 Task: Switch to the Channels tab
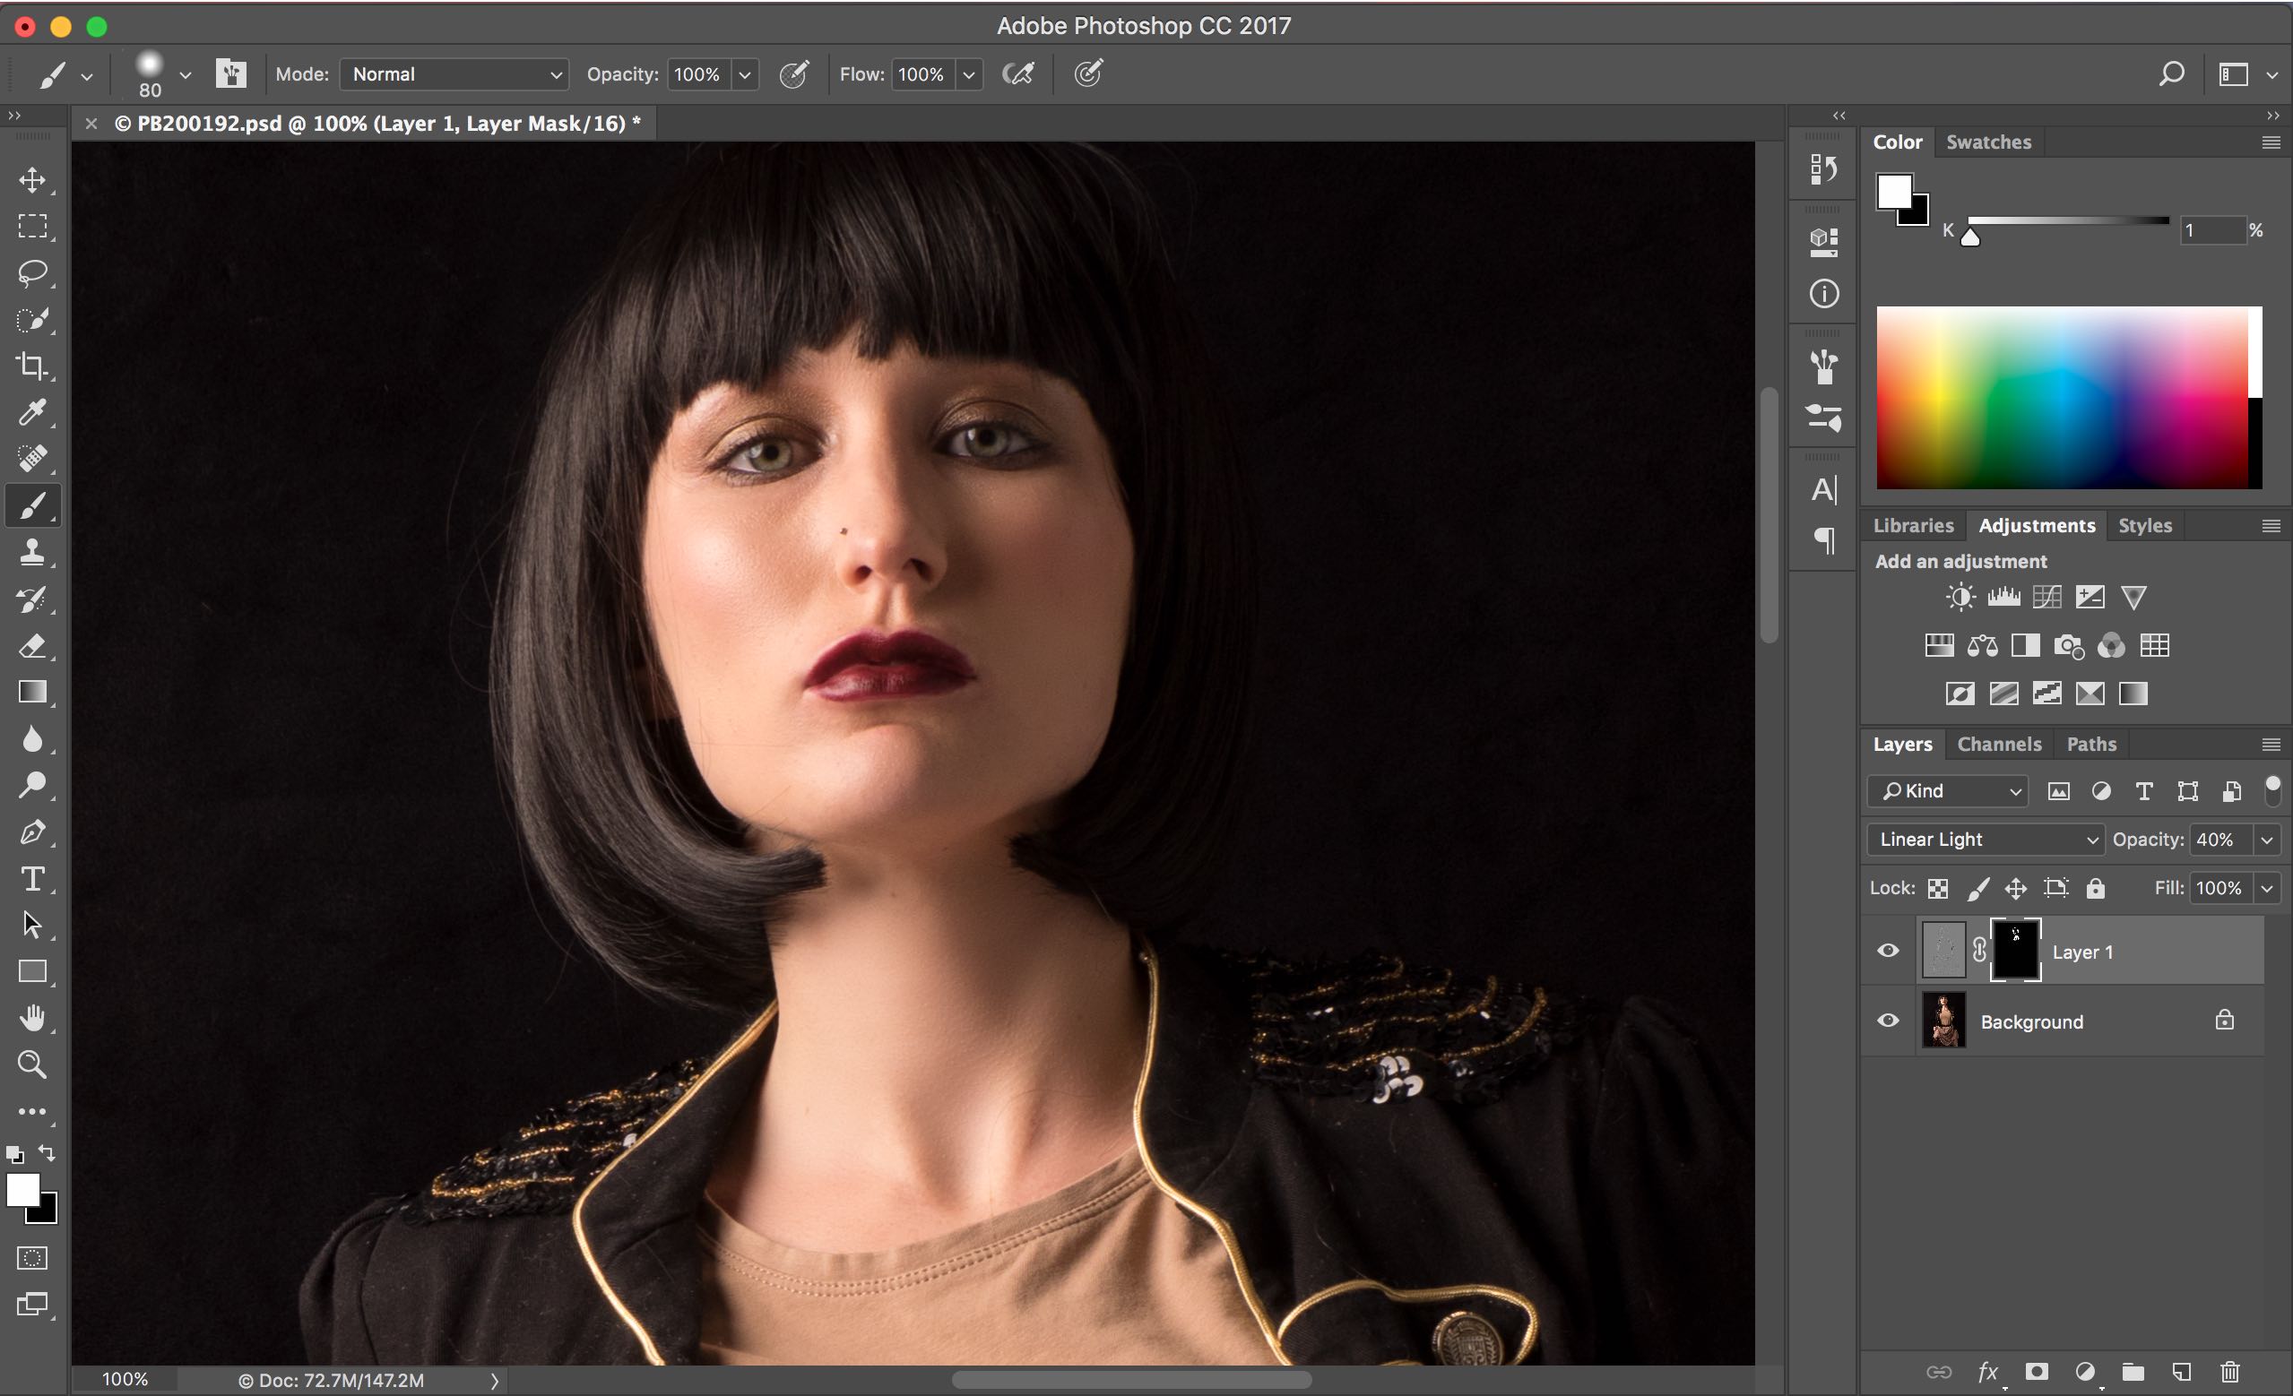(x=1999, y=743)
